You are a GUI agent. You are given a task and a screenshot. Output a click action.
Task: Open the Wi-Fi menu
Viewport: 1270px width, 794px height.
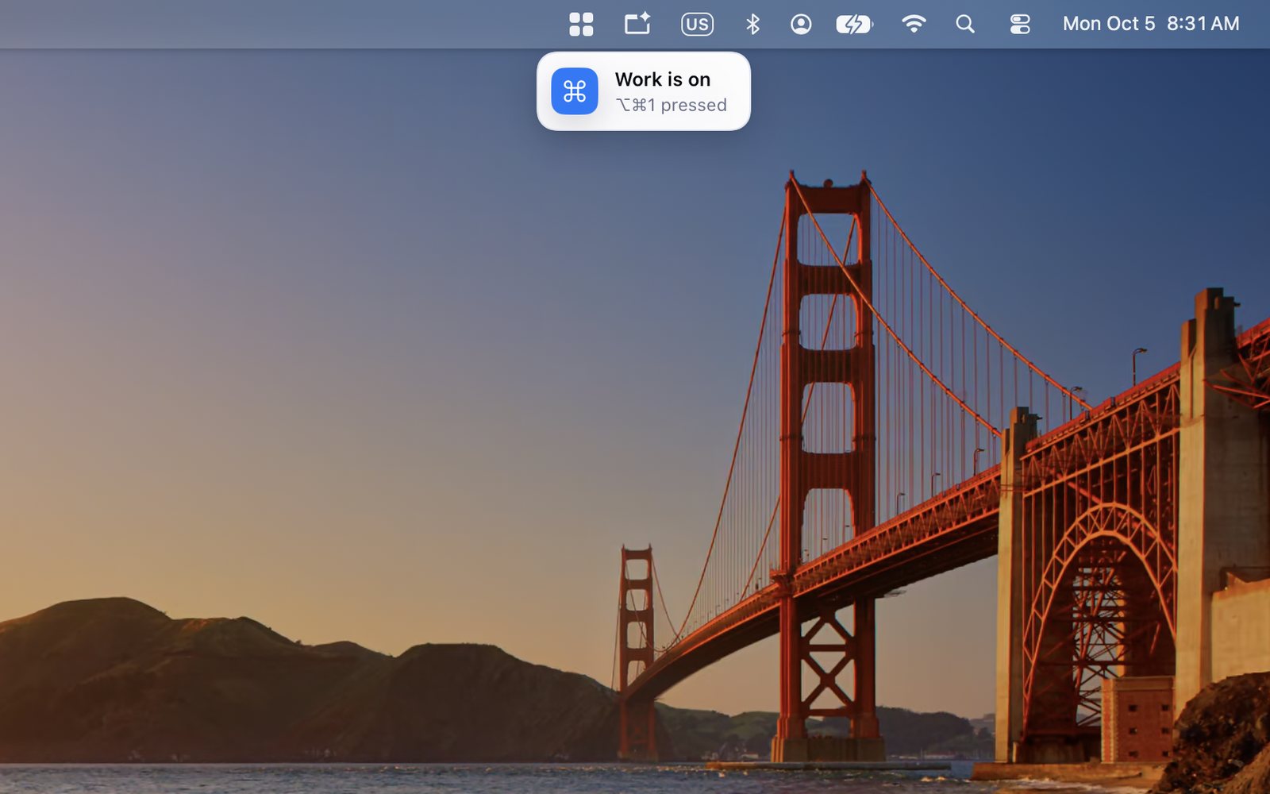coord(914,24)
